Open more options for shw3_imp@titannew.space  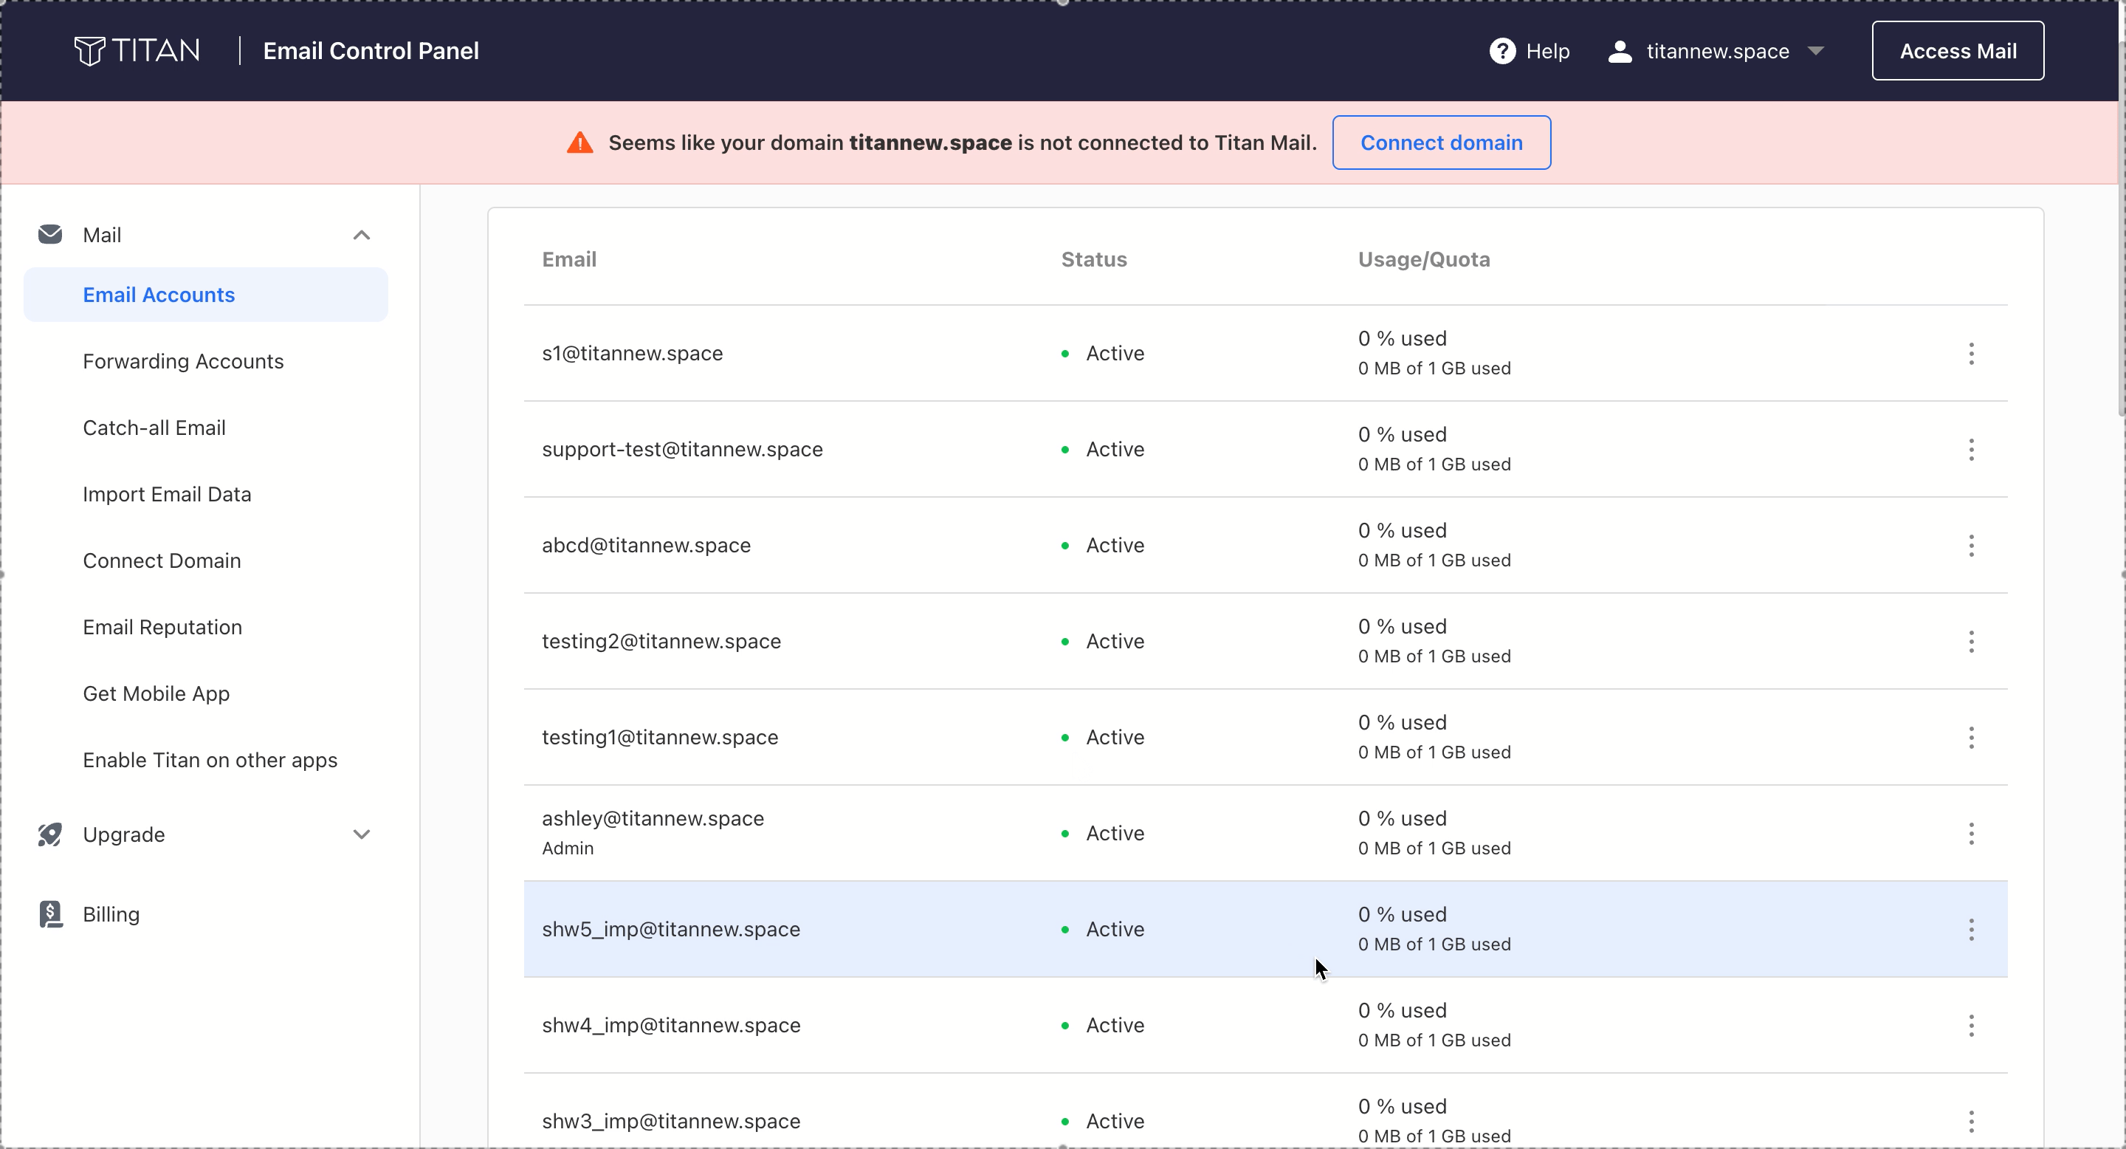1971,1121
